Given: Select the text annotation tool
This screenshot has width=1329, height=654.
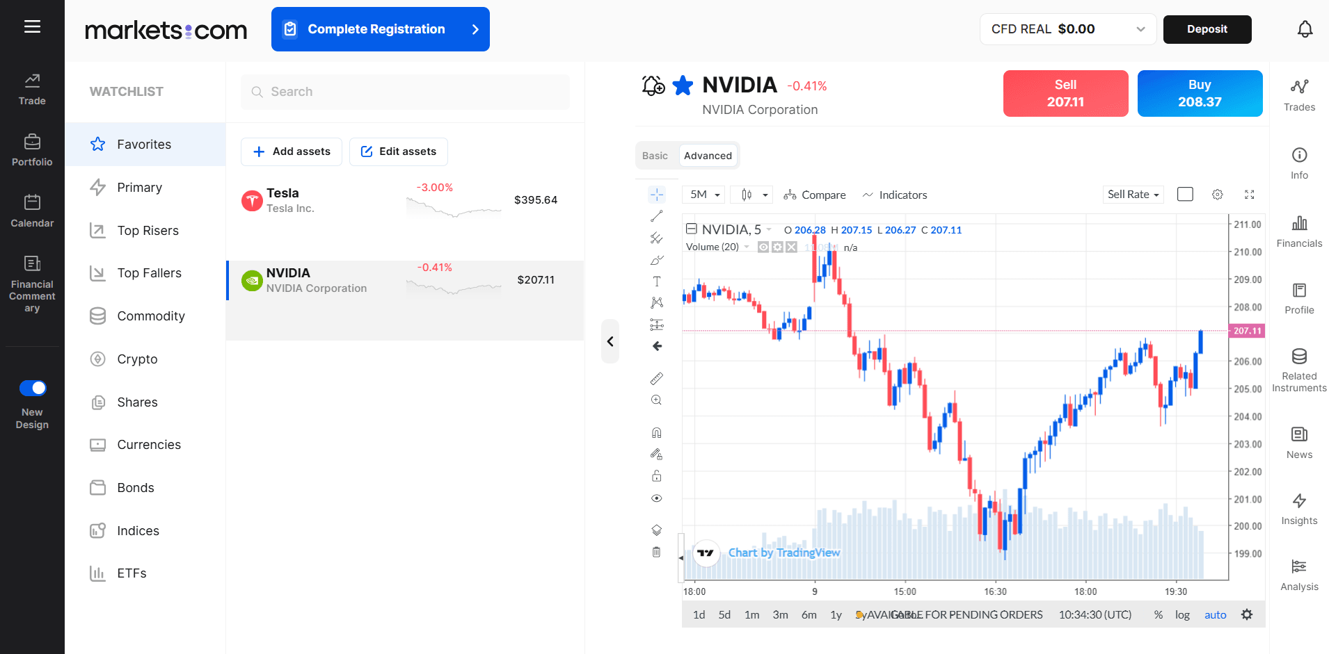Looking at the screenshot, I should coord(656,281).
